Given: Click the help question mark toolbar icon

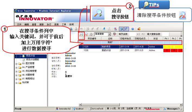Looking at the screenshot, I should tap(133, 29).
